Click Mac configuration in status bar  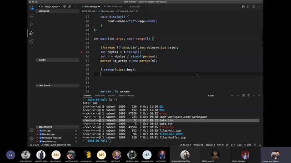pos(240,145)
